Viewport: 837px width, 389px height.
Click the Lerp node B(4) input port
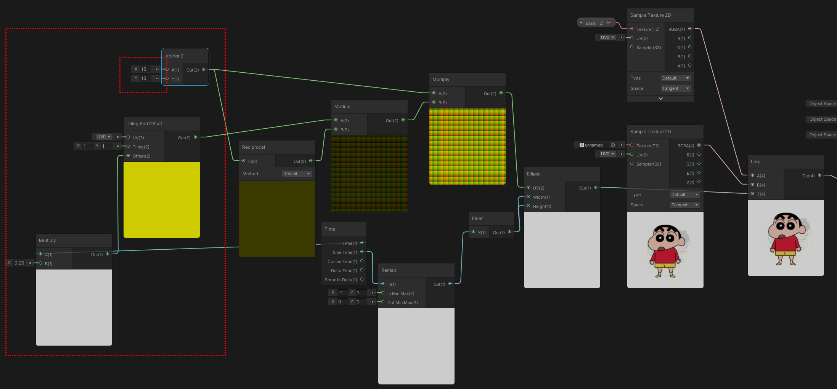point(752,184)
